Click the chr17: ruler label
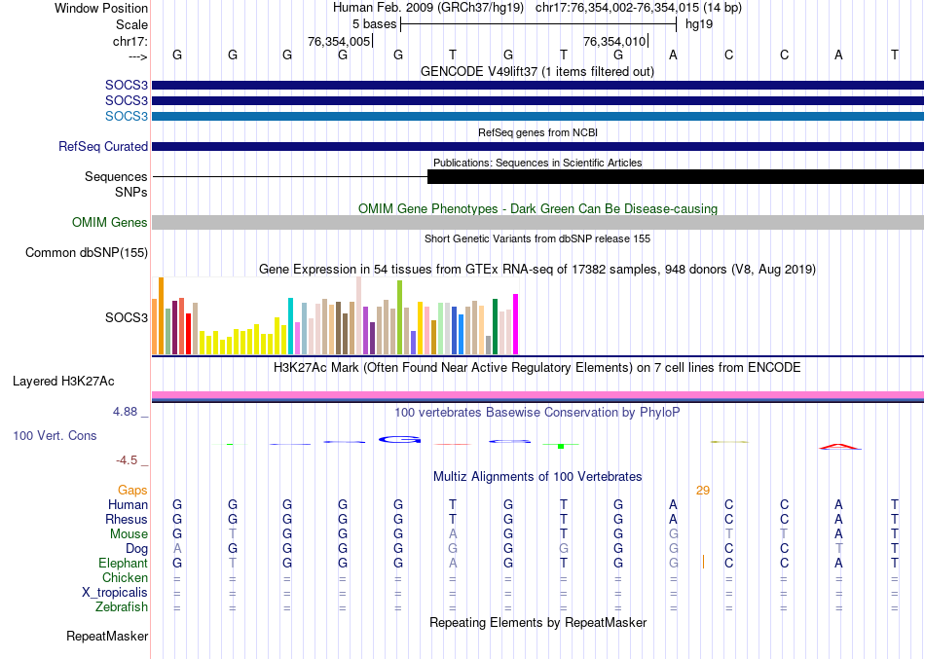Viewport: 925px width, 659px height. coord(130,41)
